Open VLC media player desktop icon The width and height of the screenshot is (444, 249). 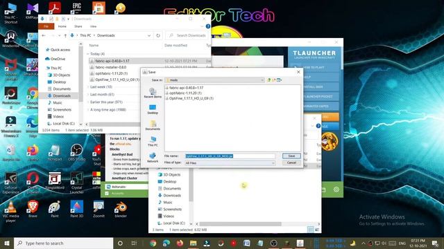(x=11, y=212)
